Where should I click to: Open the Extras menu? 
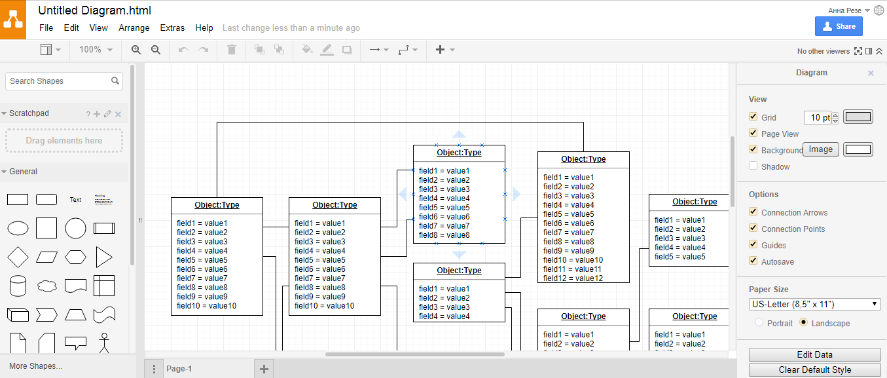pyautogui.click(x=172, y=28)
